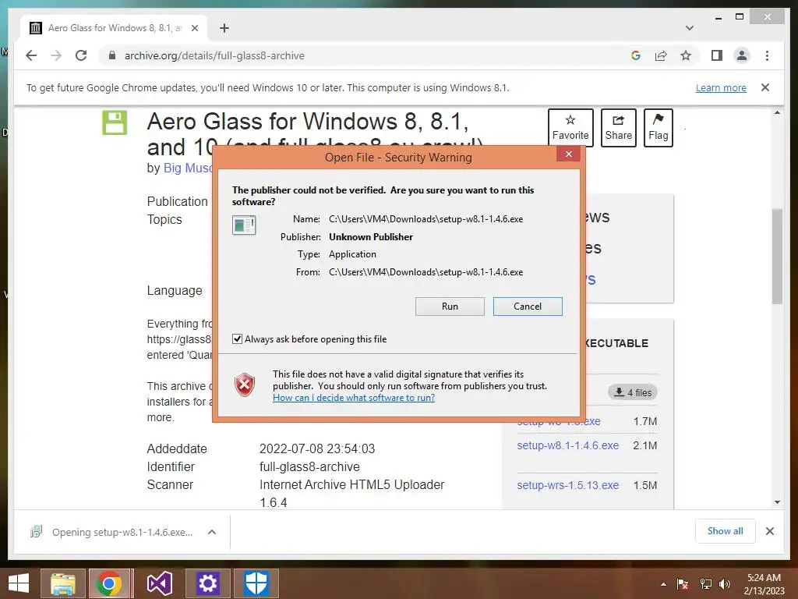The image size is (798, 599).
Task: Click the Opening setup-w8.1-1.4.6.exe download item
Action: (x=112, y=532)
